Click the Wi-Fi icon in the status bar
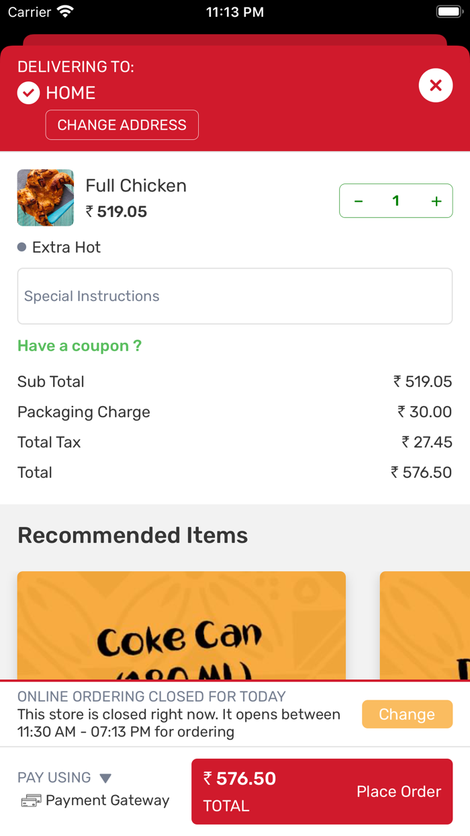Image resolution: width=470 pixels, height=836 pixels. [64, 11]
